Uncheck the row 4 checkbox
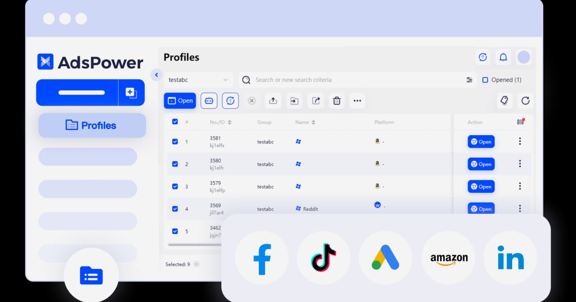The height and width of the screenshot is (302, 576). pyautogui.click(x=175, y=209)
